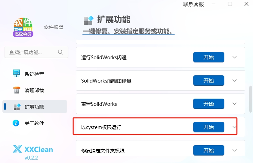Open the System Check page
The image size is (253, 163).
tap(34, 74)
